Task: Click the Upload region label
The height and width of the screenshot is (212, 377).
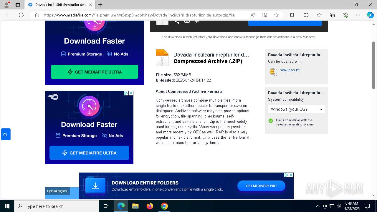Action: pyautogui.click(x=57, y=191)
